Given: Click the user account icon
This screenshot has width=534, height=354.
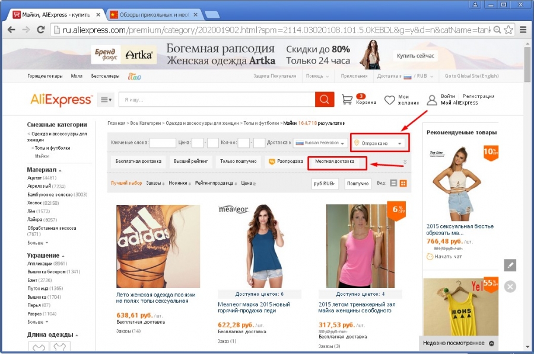Looking at the screenshot, I should (432, 100).
